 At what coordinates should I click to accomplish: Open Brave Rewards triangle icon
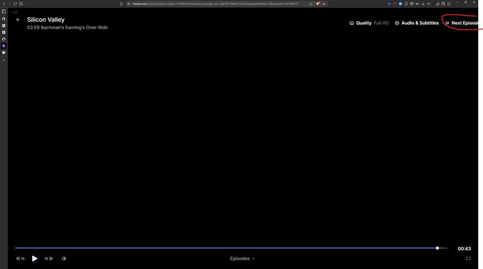click(x=324, y=4)
